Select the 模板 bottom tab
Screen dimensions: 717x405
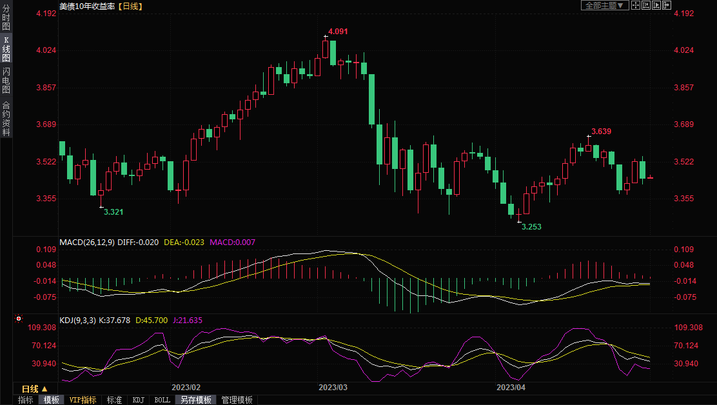(x=51, y=400)
